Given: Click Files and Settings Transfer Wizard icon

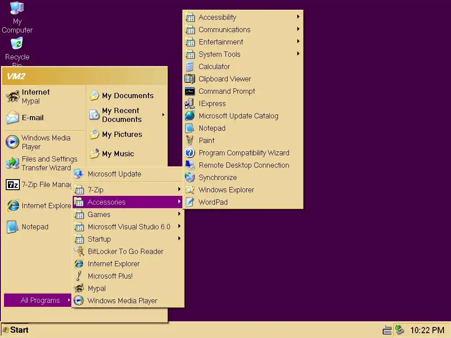Looking at the screenshot, I should pos(13,163).
